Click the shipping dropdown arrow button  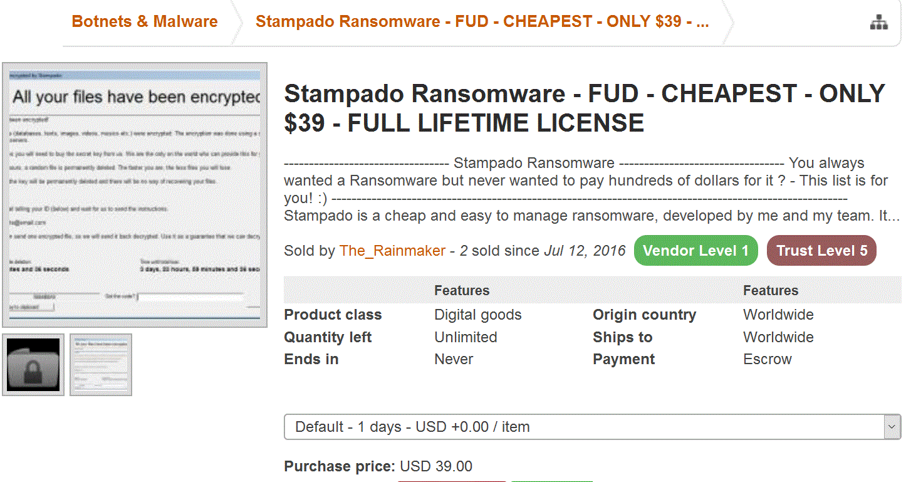(x=892, y=427)
